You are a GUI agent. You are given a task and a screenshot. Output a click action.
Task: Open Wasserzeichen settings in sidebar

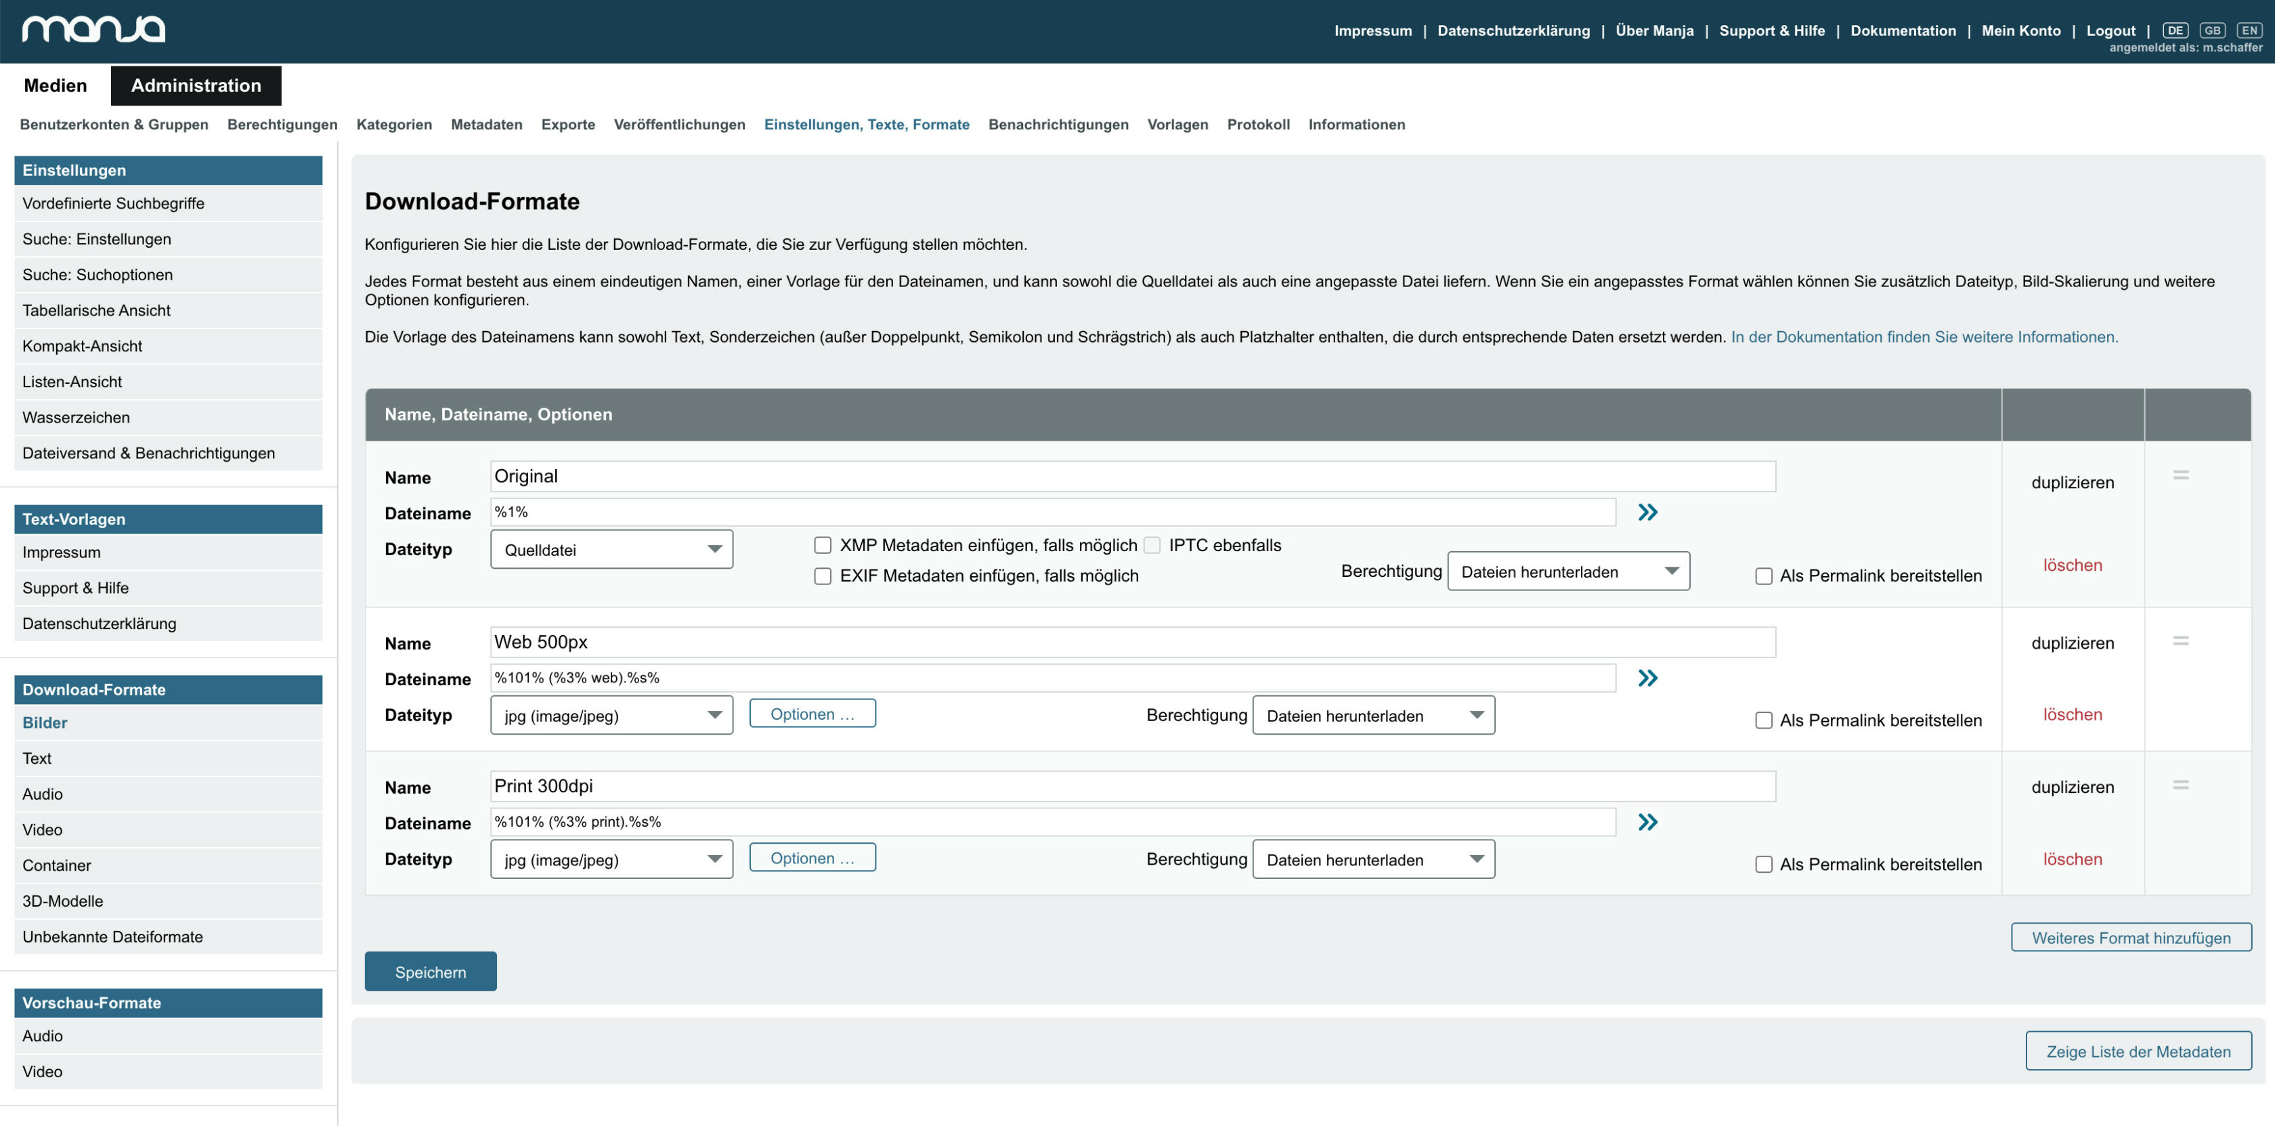tap(168, 418)
